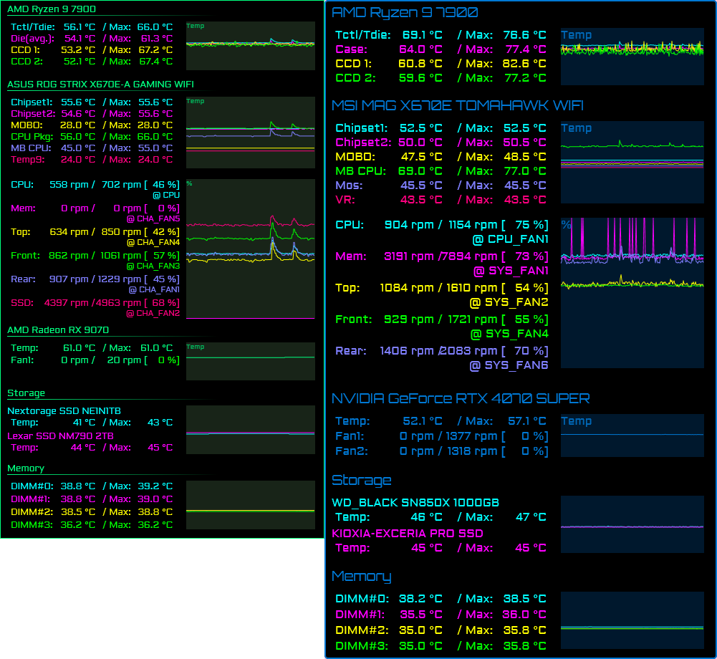Click the @ CHA_FAN2 header label
The width and height of the screenshot is (717, 659).
point(153,314)
